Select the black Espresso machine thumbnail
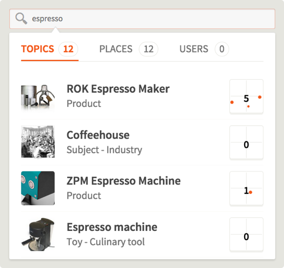 tap(38, 234)
